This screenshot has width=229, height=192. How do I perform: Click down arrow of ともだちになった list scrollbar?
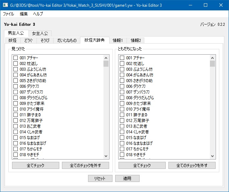click(212, 156)
